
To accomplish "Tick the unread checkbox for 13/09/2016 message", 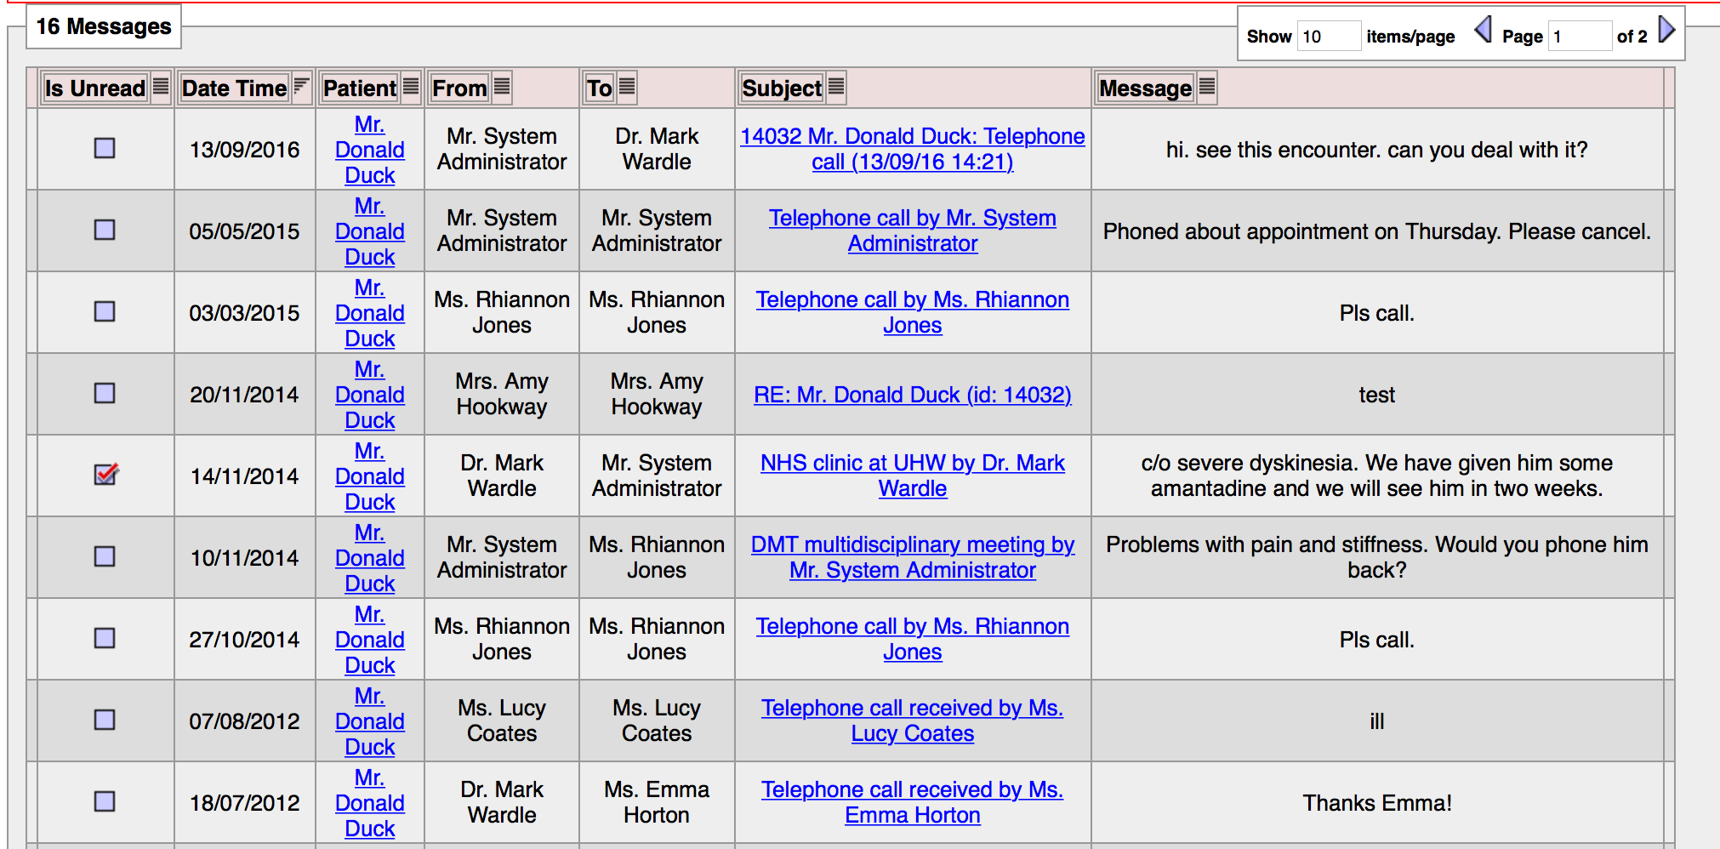I will click(105, 148).
